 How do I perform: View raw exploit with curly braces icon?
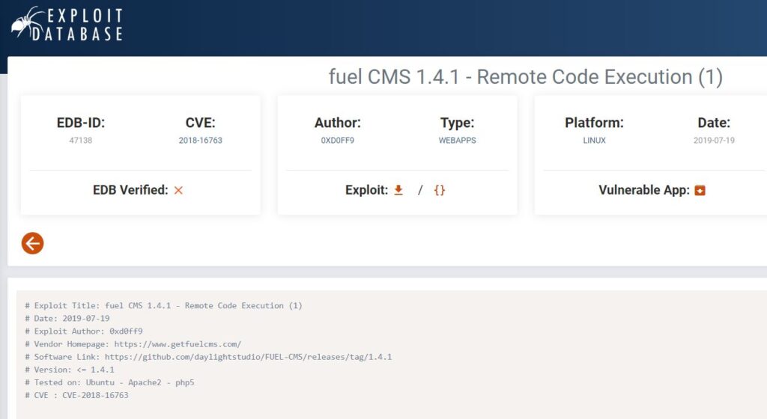point(439,190)
